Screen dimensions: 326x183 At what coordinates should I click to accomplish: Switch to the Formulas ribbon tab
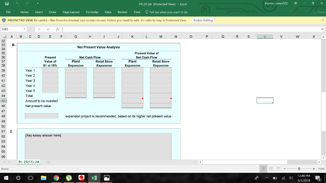pos(92,12)
